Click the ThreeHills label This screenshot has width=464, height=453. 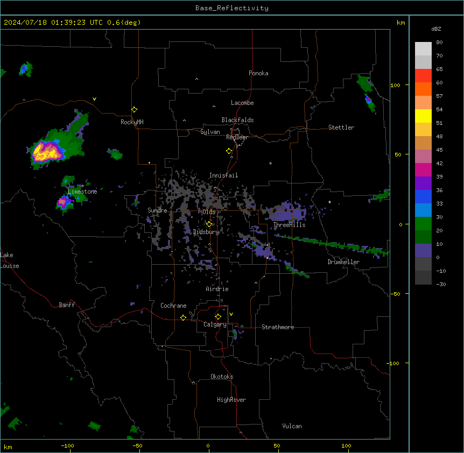290,225
